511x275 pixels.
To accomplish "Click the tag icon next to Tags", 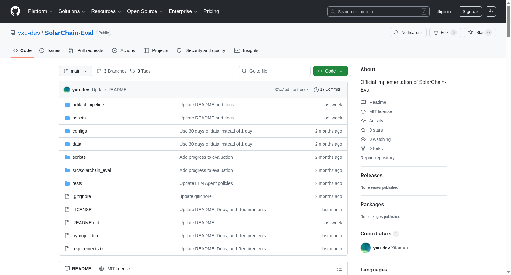I will (x=133, y=71).
